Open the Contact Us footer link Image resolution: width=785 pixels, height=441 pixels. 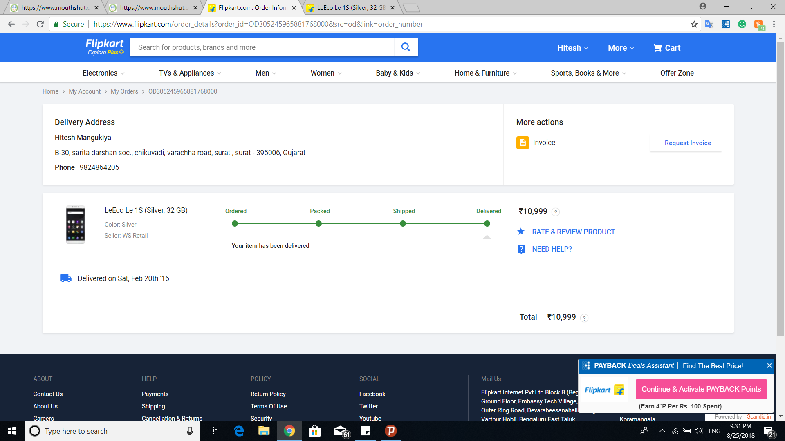(x=48, y=394)
